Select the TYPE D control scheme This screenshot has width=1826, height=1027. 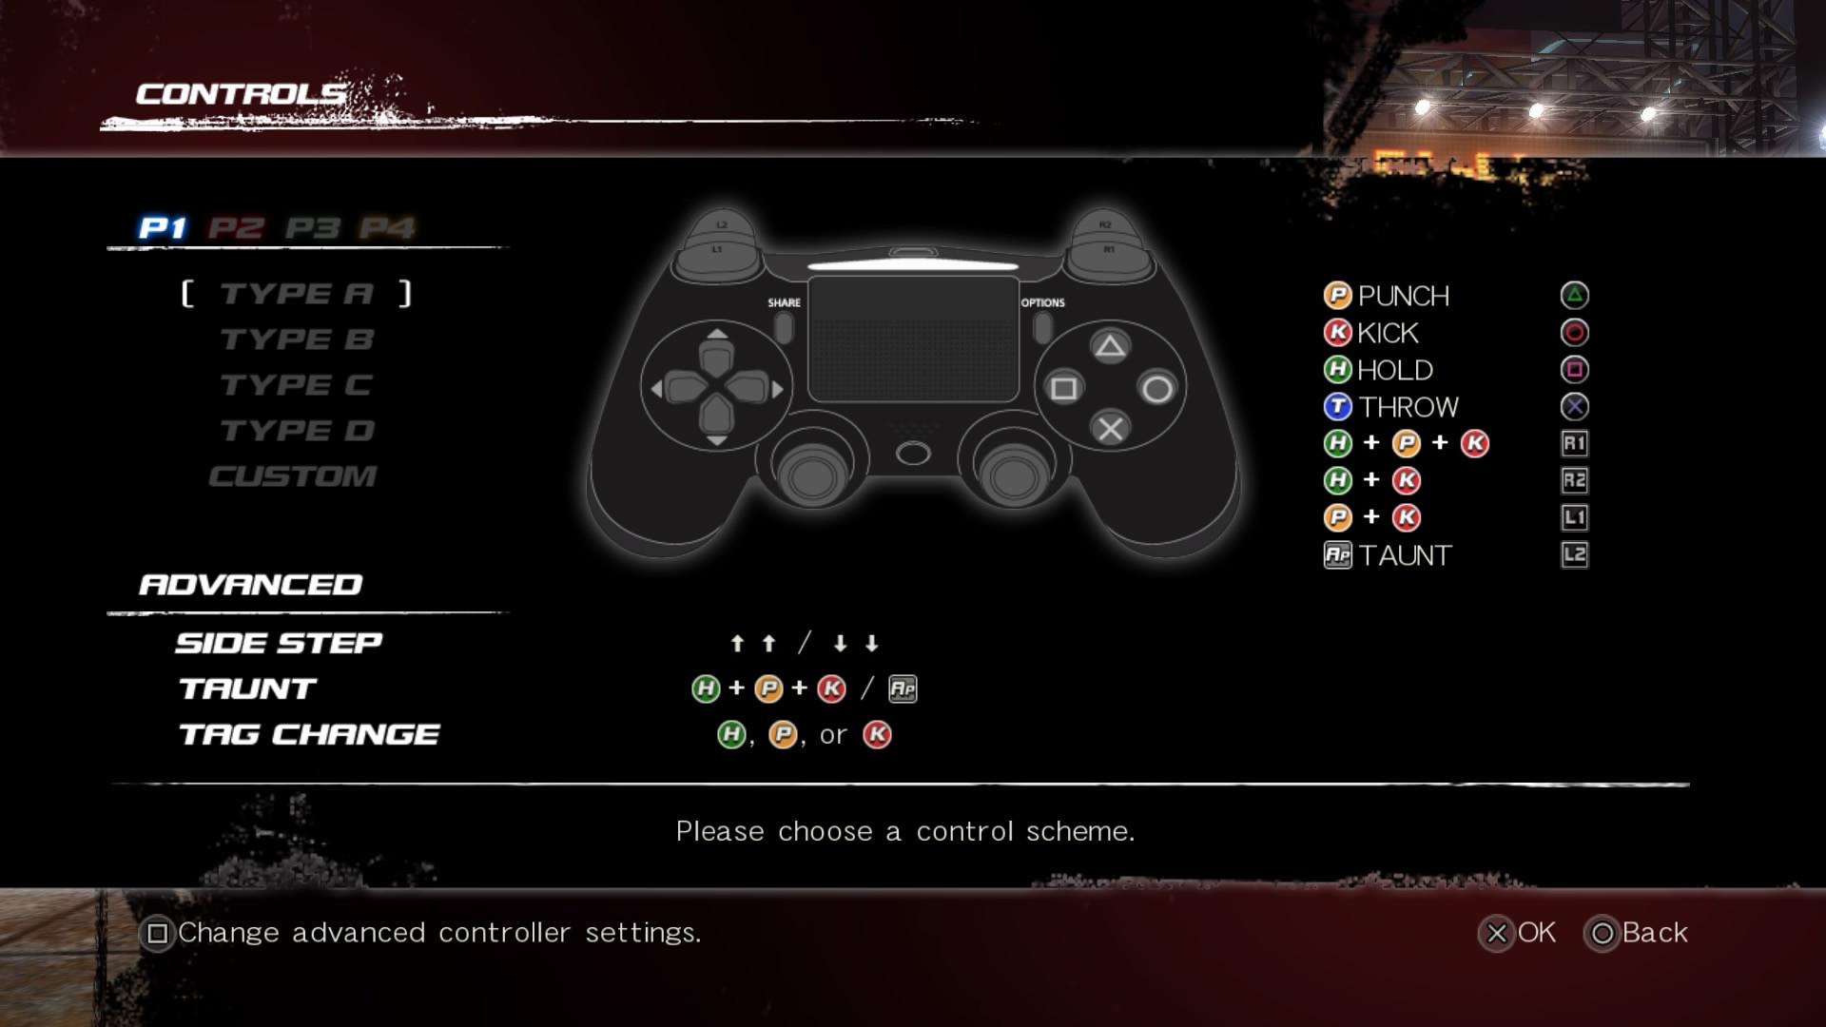click(298, 429)
